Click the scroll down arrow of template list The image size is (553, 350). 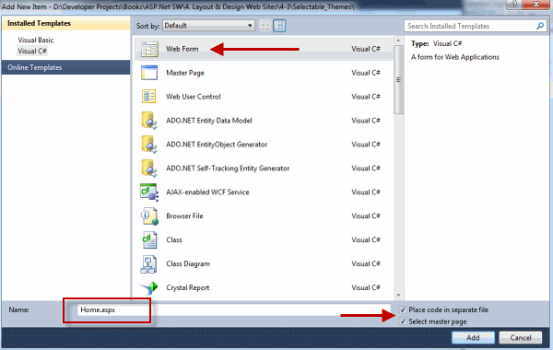click(398, 295)
